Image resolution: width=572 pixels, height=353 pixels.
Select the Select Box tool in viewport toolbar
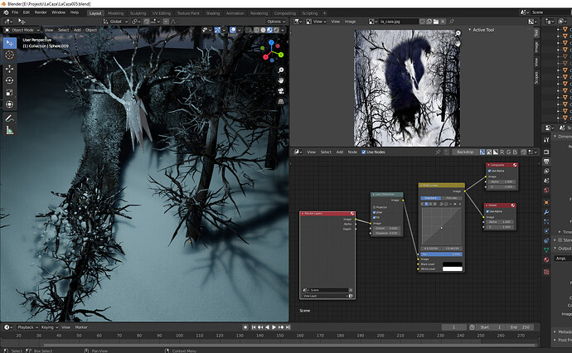pos(10,43)
